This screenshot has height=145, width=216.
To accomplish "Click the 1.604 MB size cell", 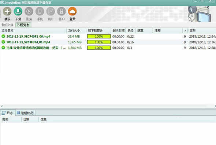I will [x=75, y=48].
